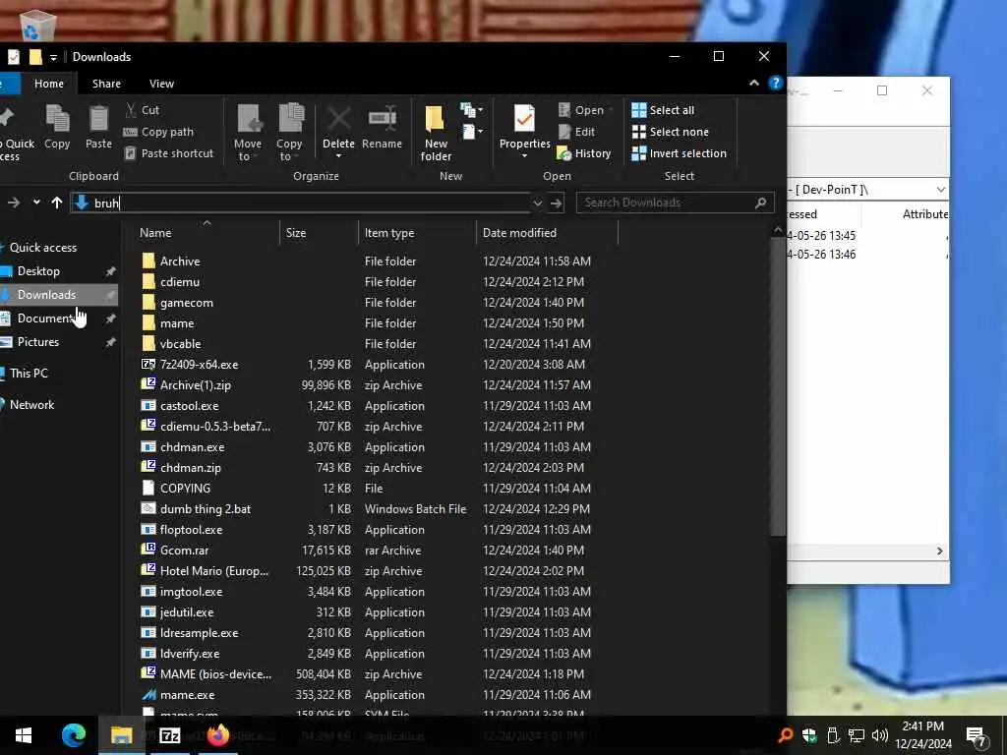This screenshot has width=1007, height=755.
Task: Select the file dumb thing 2.bat
Action: point(206,509)
